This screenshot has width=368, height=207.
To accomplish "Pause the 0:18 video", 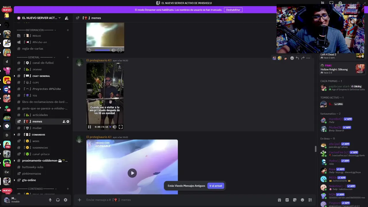I will click(x=89, y=127).
